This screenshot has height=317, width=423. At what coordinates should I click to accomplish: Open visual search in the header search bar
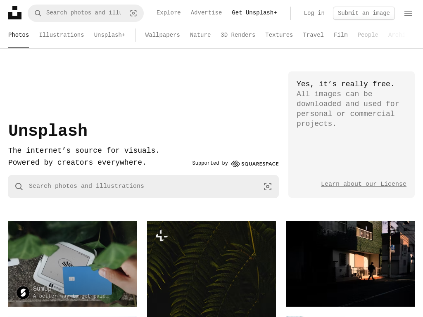coord(133,13)
